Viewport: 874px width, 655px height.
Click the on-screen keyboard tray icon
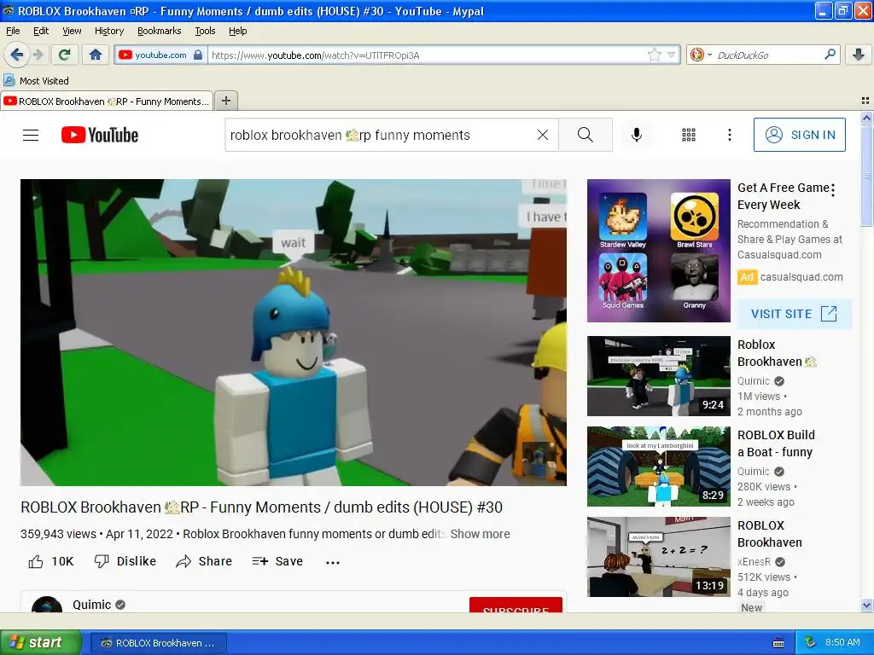[778, 643]
